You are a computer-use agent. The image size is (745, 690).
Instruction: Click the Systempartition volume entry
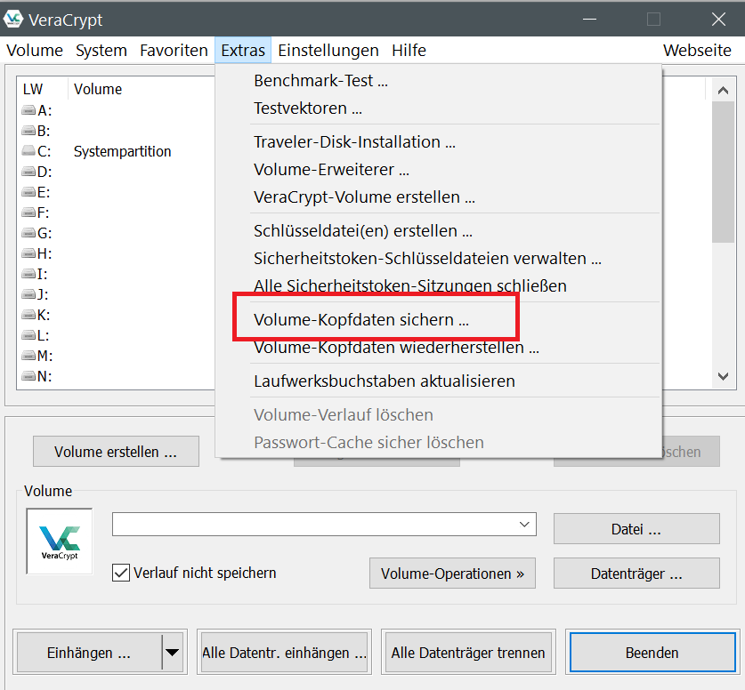(x=122, y=151)
